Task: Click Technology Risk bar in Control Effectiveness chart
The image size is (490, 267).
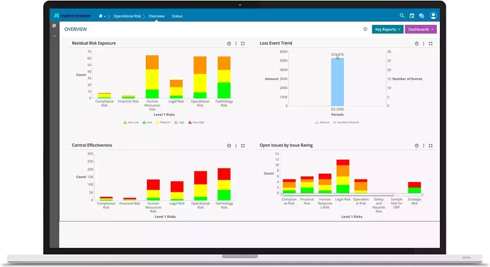Action: coord(224,184)
